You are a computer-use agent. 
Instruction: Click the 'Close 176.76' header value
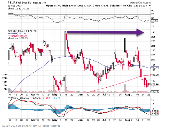(101, 6)
